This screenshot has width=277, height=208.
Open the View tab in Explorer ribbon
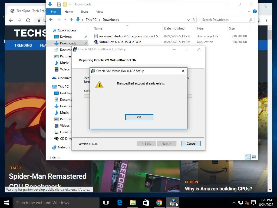pos(100,12)
